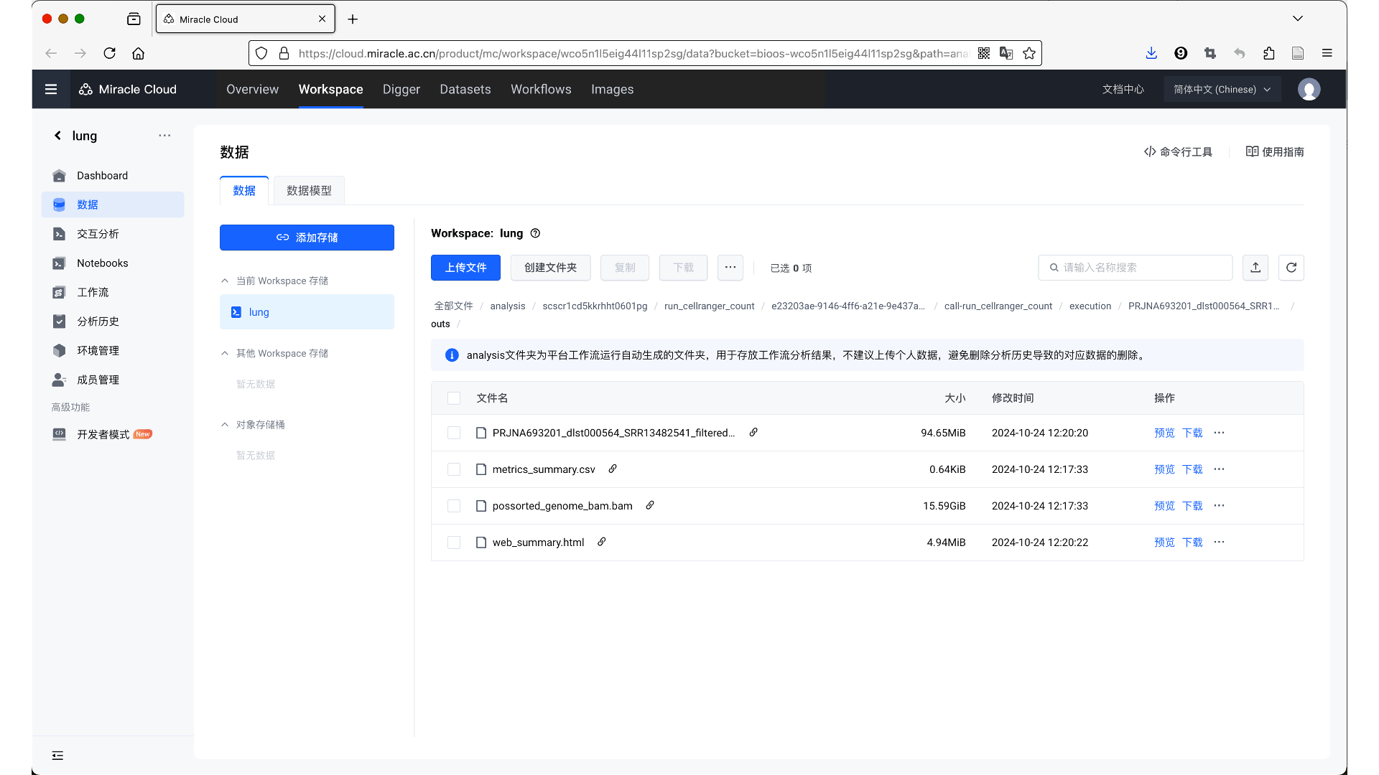Click the 数据模型 tab
This screenshot has width=1379, height=775.
click(309, 190)
